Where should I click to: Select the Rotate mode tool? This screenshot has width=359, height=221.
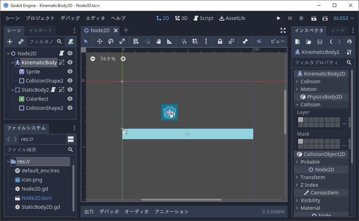tap(111, 41)
